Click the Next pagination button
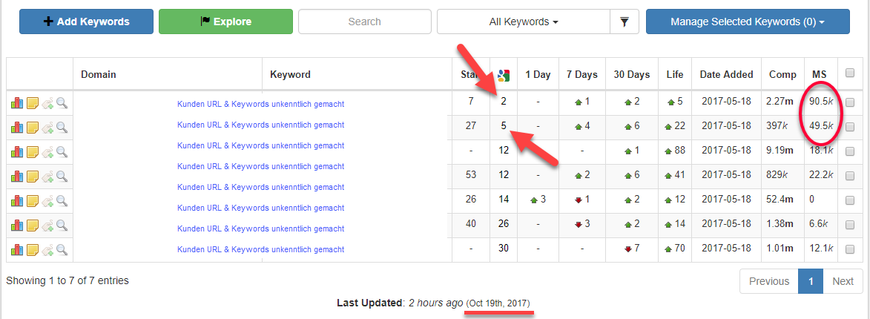 point(843,281)
